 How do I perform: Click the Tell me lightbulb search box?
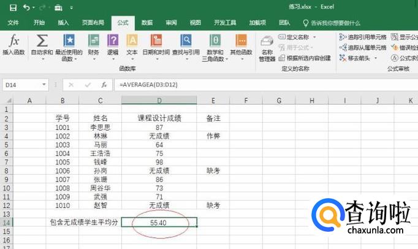(x=332, y=23)
